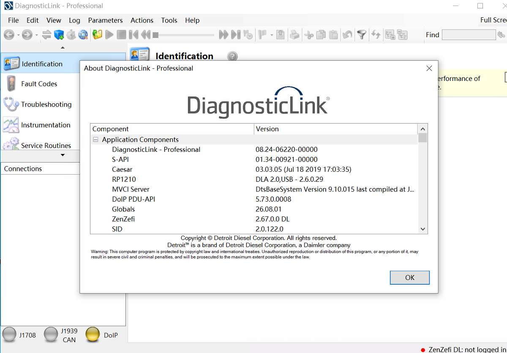Open the File menu
Screen dimensions: 507x353
[x=14, y=20]
